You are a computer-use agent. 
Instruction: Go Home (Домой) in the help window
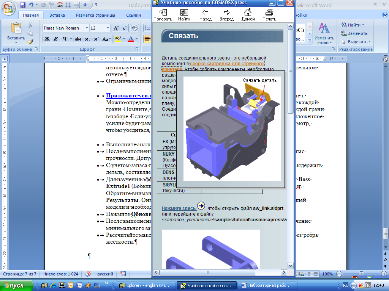[248, 15]
